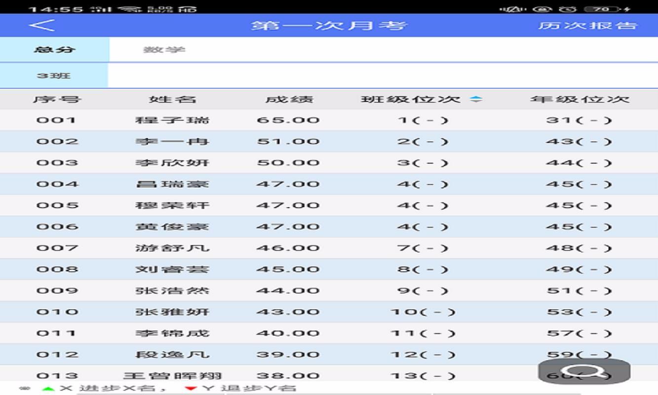Click the 姓名 column header
658x395 pixels.
coord(172,99)
